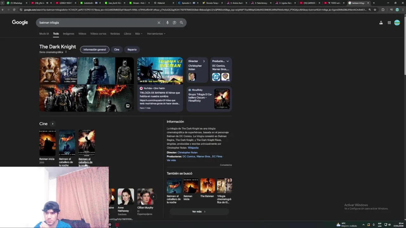Click the browser address bar URL

coord(195,10)
